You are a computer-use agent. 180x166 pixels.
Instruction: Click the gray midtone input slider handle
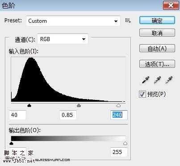(79, 105)
